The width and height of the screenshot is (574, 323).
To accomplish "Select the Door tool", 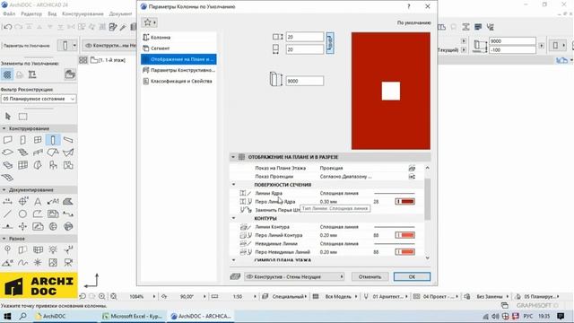I will 22,140.
